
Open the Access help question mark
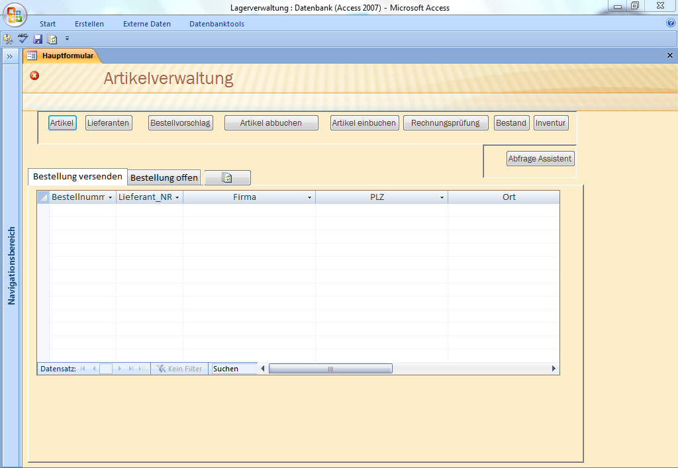point(671,23)
